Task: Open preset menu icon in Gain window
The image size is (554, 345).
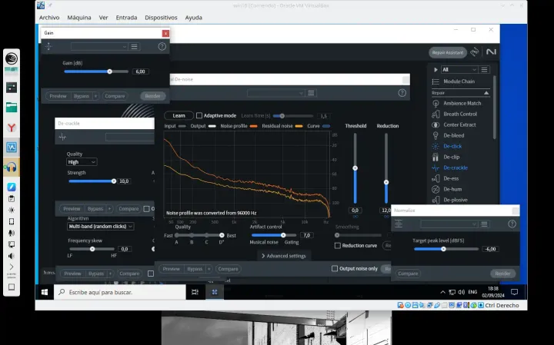Action: pos(134,47)
